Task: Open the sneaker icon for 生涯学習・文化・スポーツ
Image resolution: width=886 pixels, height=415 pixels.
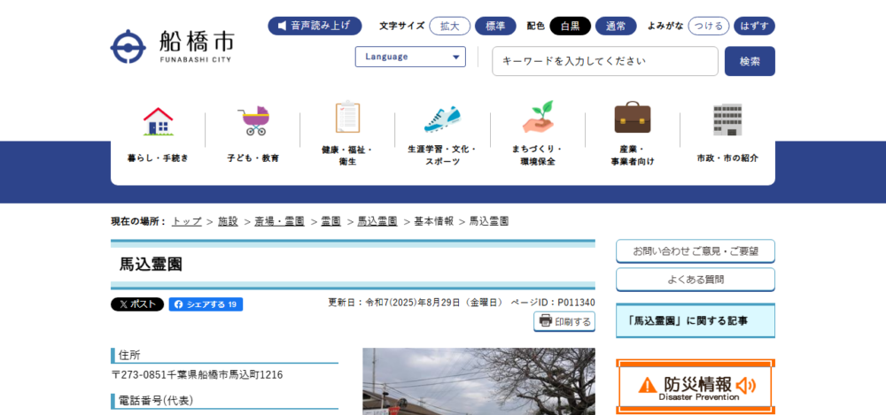Action: (x=442, y=119)
